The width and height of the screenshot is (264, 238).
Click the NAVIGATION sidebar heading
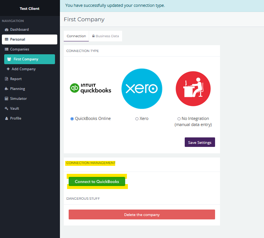click(13, 21)
